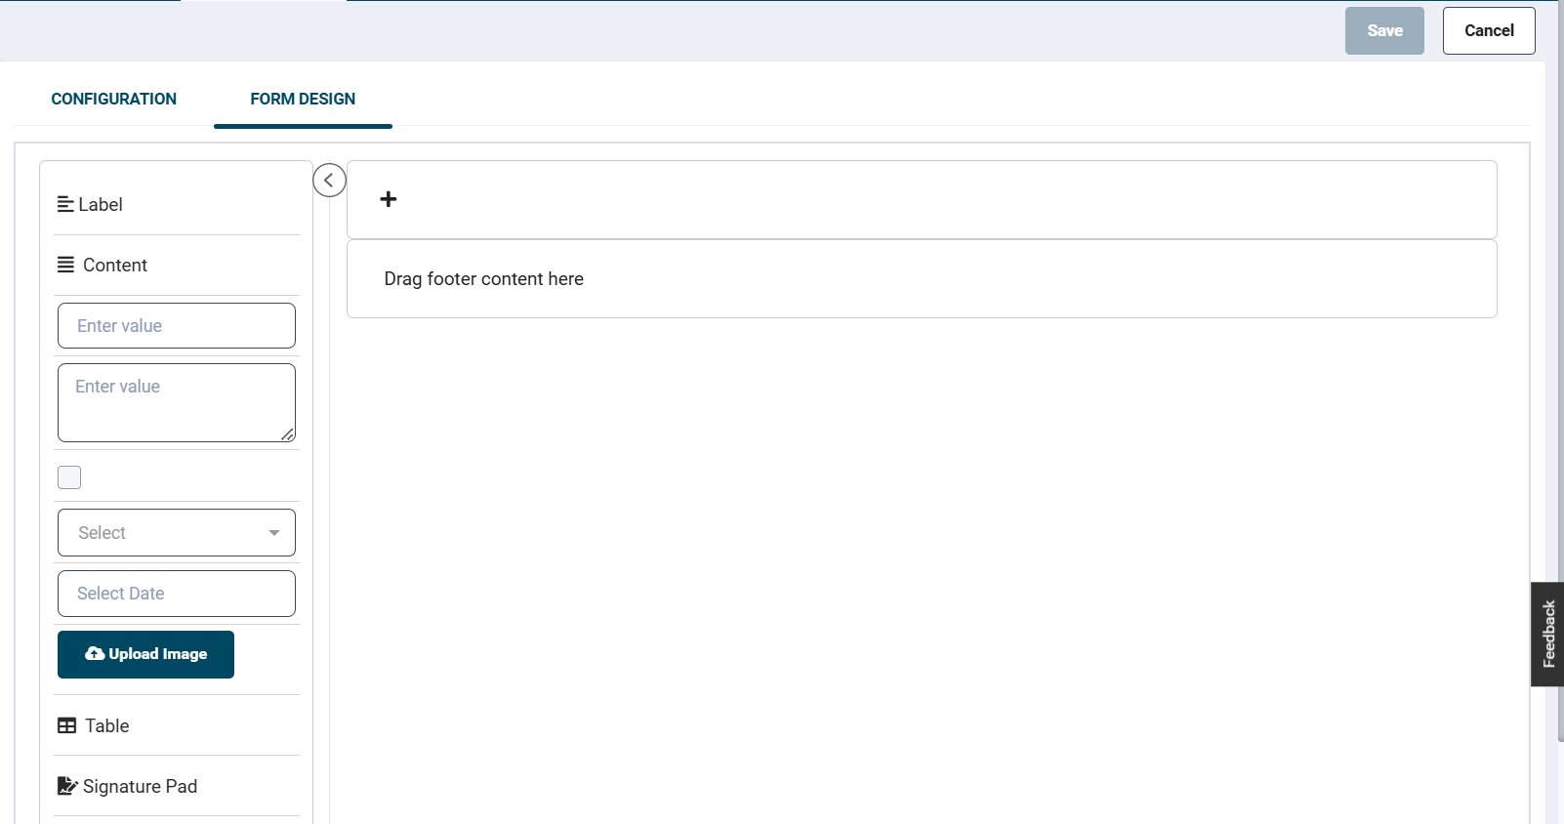1564x824 pixels.
Task: Click the cloud icon on Upload Image
Action: [95, 654]
